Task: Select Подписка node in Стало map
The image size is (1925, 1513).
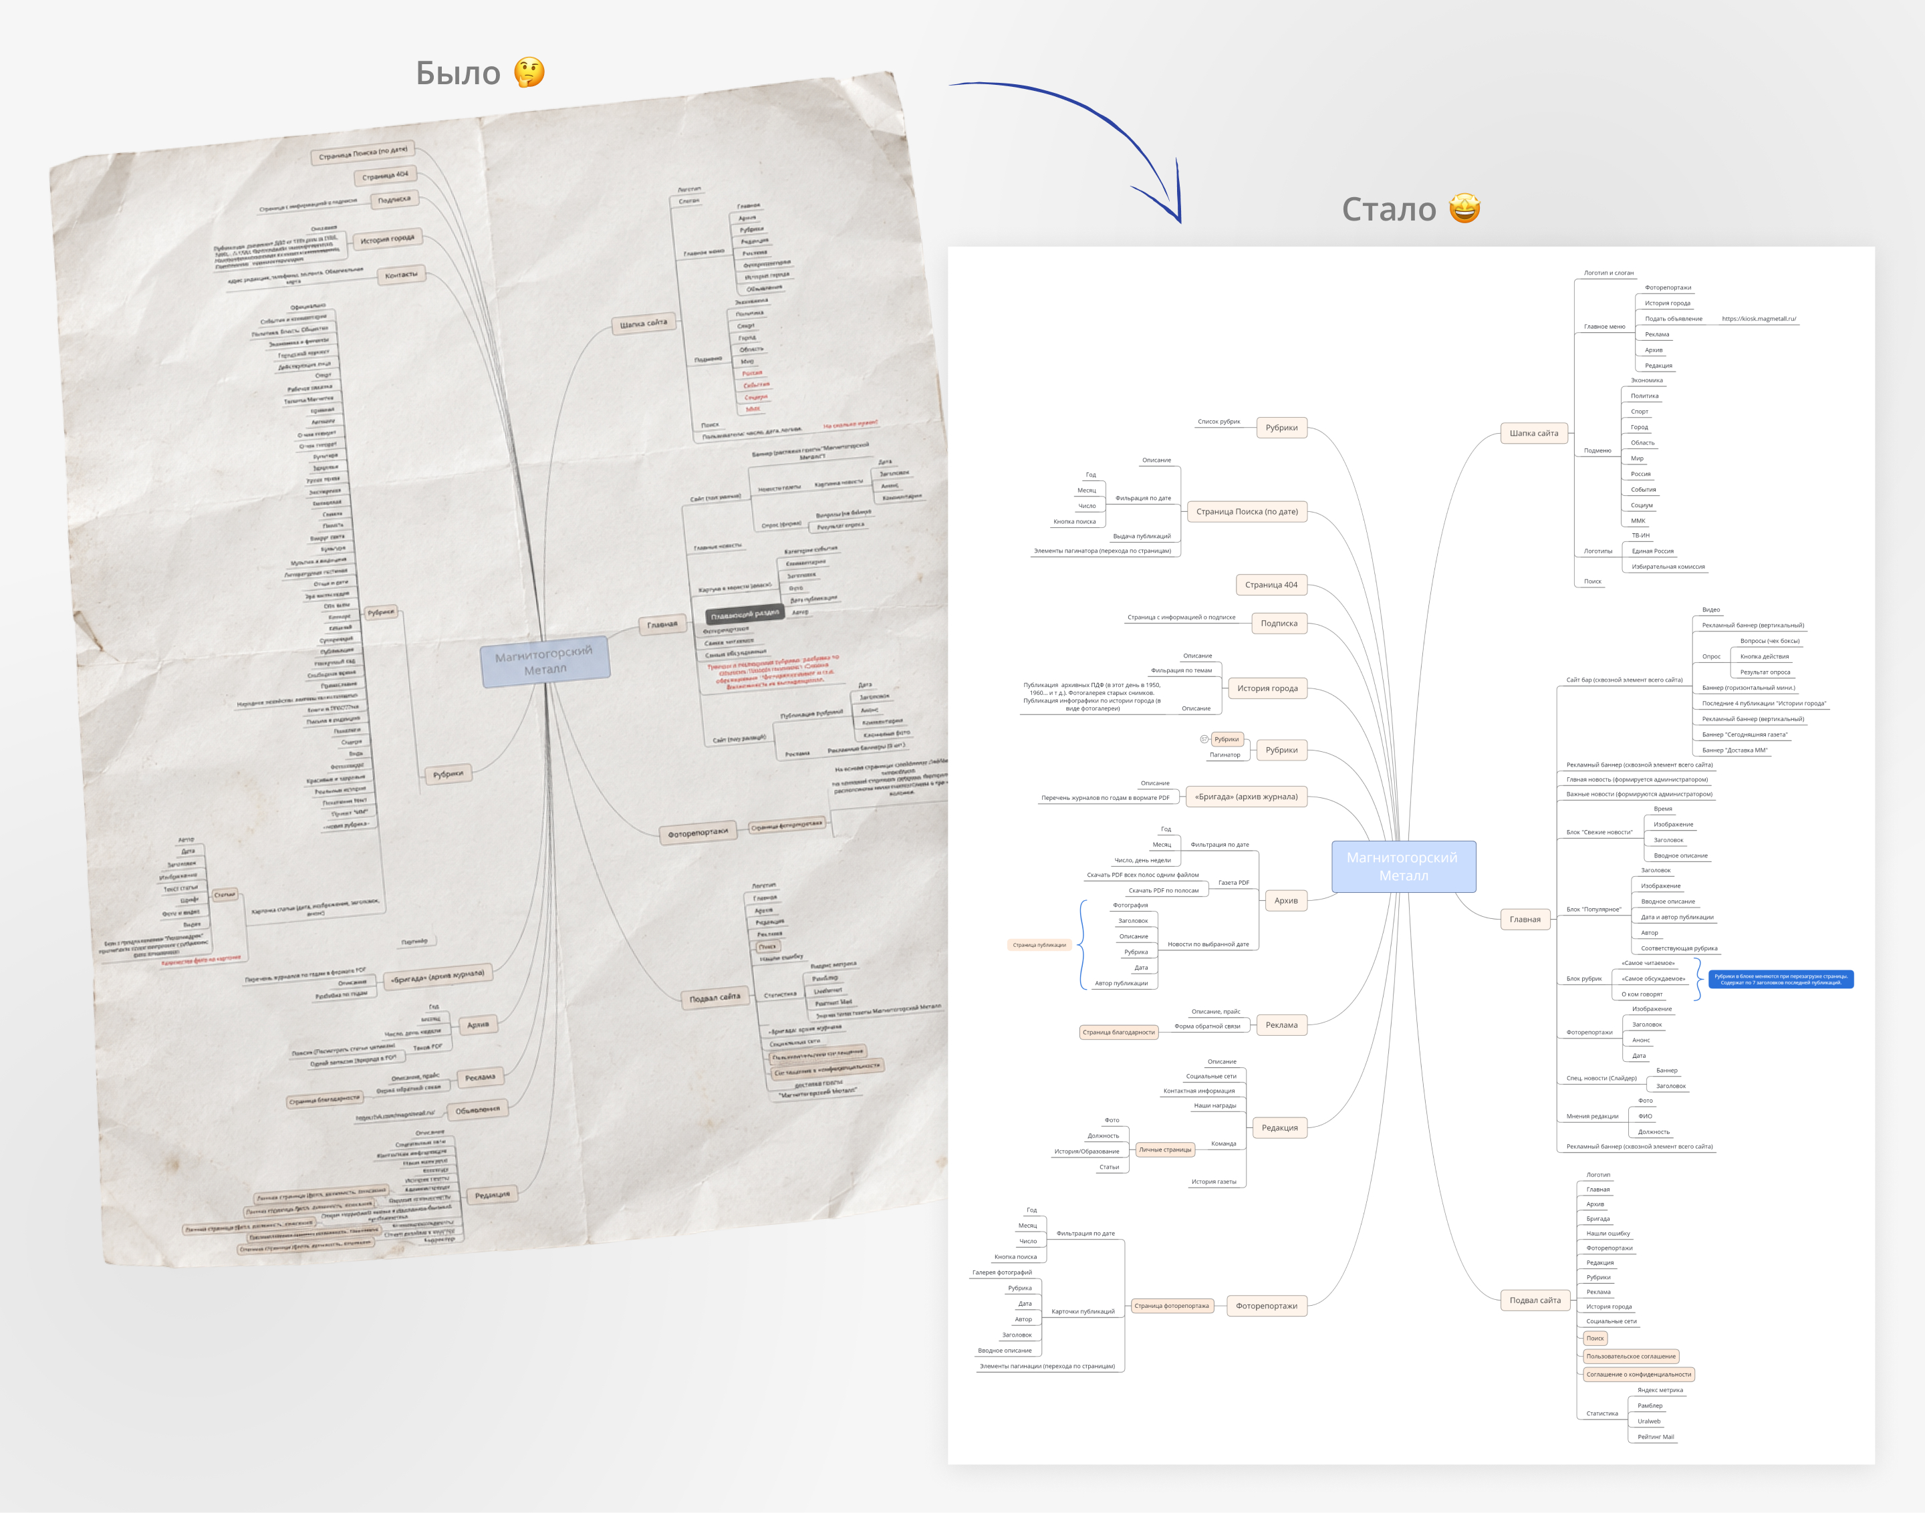Action: pos(1278,624)
